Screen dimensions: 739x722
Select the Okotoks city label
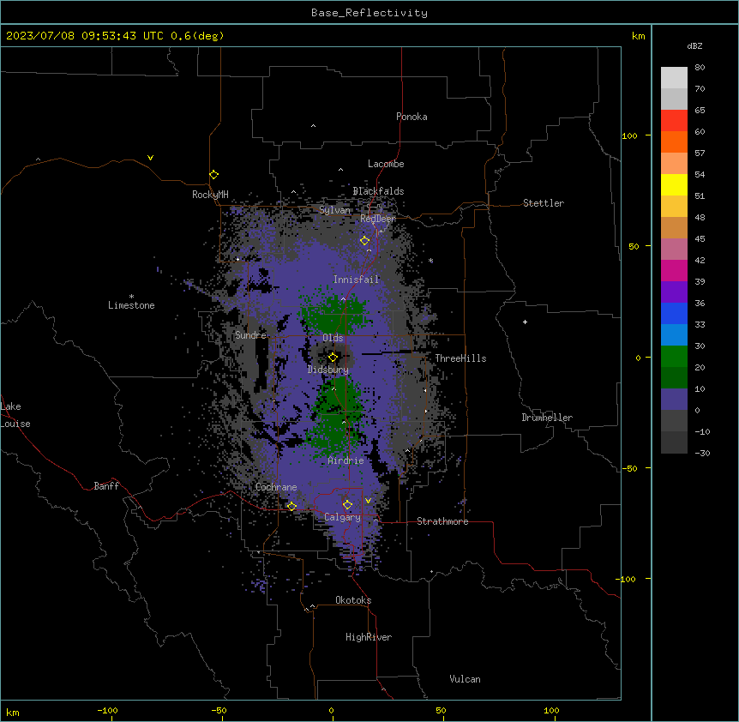coord(353,600)
